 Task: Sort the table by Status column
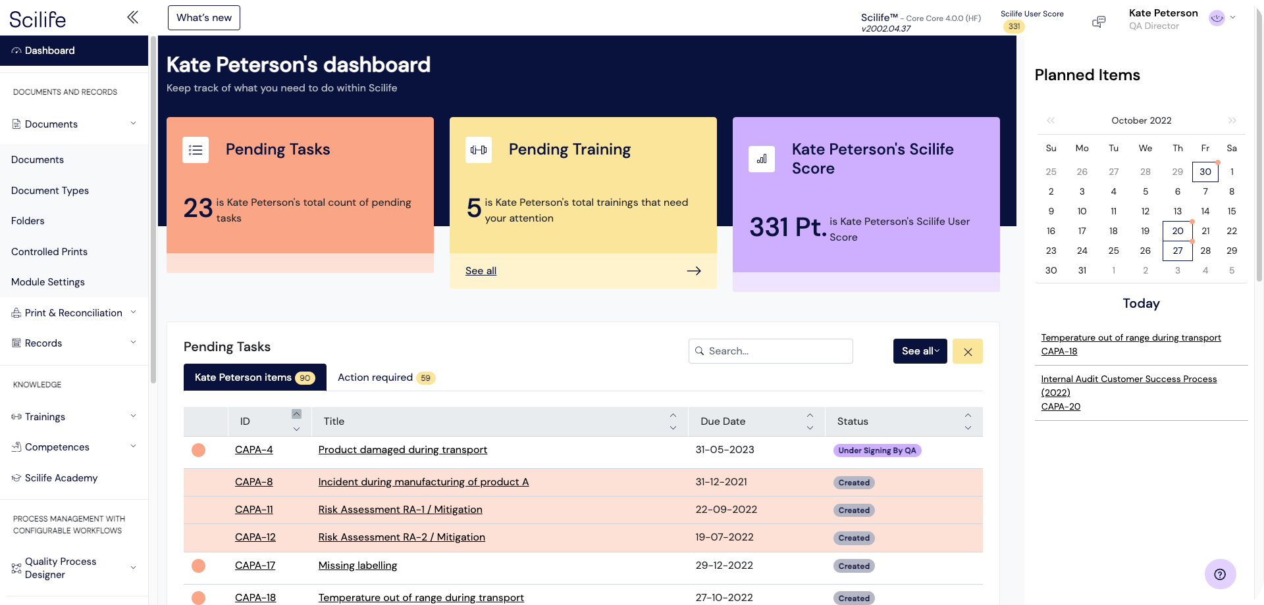[968, 422]
